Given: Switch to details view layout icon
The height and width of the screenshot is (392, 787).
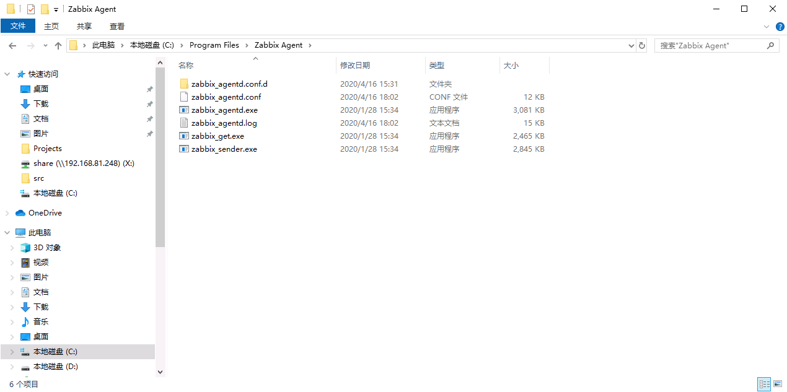Looking at the screenshot, I should pos(764,385).
